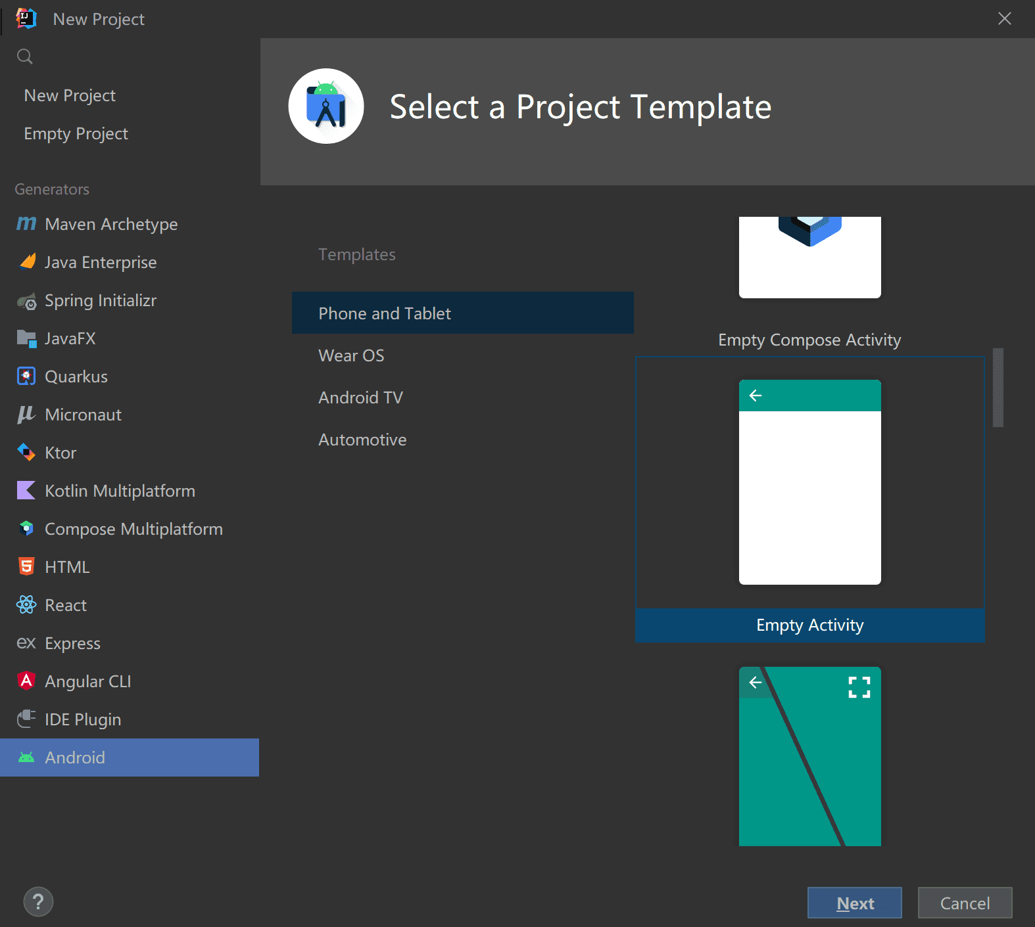Pick the Empty Compose Activity thumbnail

click(x=810, y=257)
